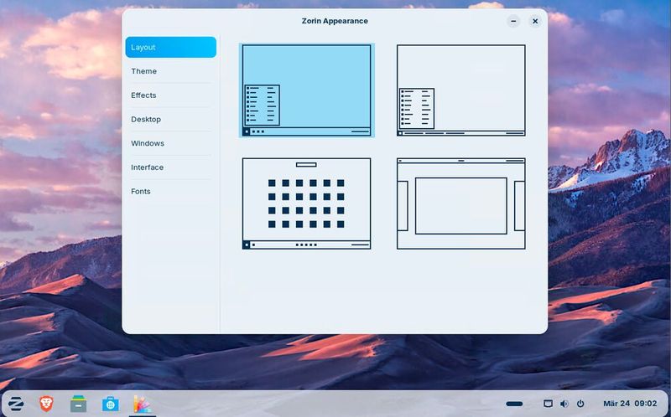Open the Fonts section
The height and width of the screenshot is (417, 671).
point(171,192)
